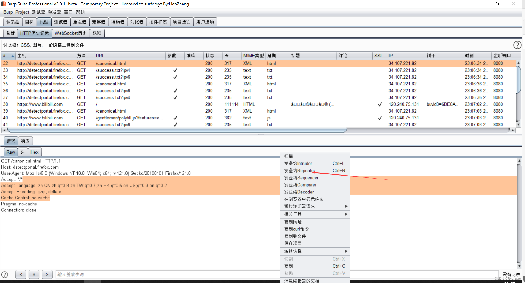The height and width of the screenshot is (283, 525).
Task: Click the add search plus button
Action: (34, 275)
